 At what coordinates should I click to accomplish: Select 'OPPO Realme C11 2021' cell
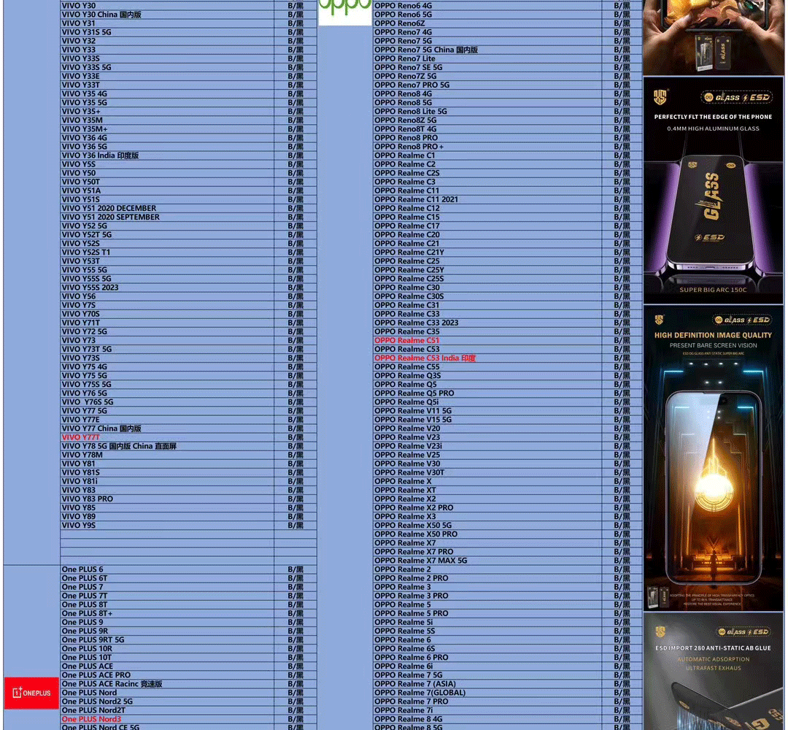[x=487, y=199]
